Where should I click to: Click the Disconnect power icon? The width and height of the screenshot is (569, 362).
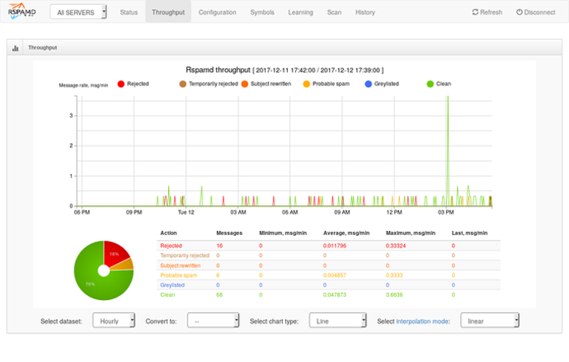[x=520, y=12]
